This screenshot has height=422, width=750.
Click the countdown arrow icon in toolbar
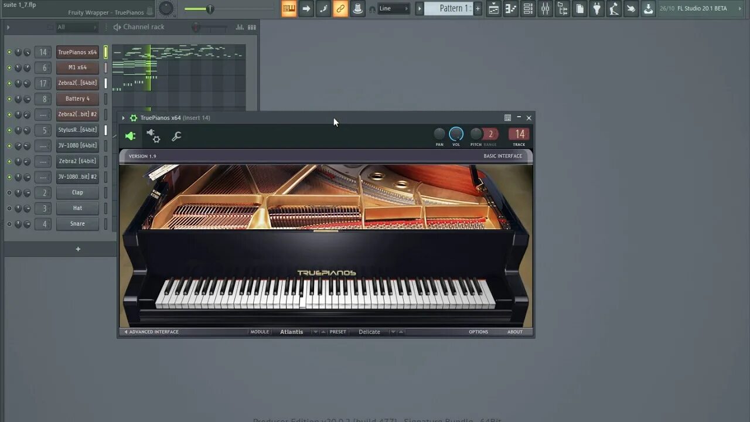(306, 8)
